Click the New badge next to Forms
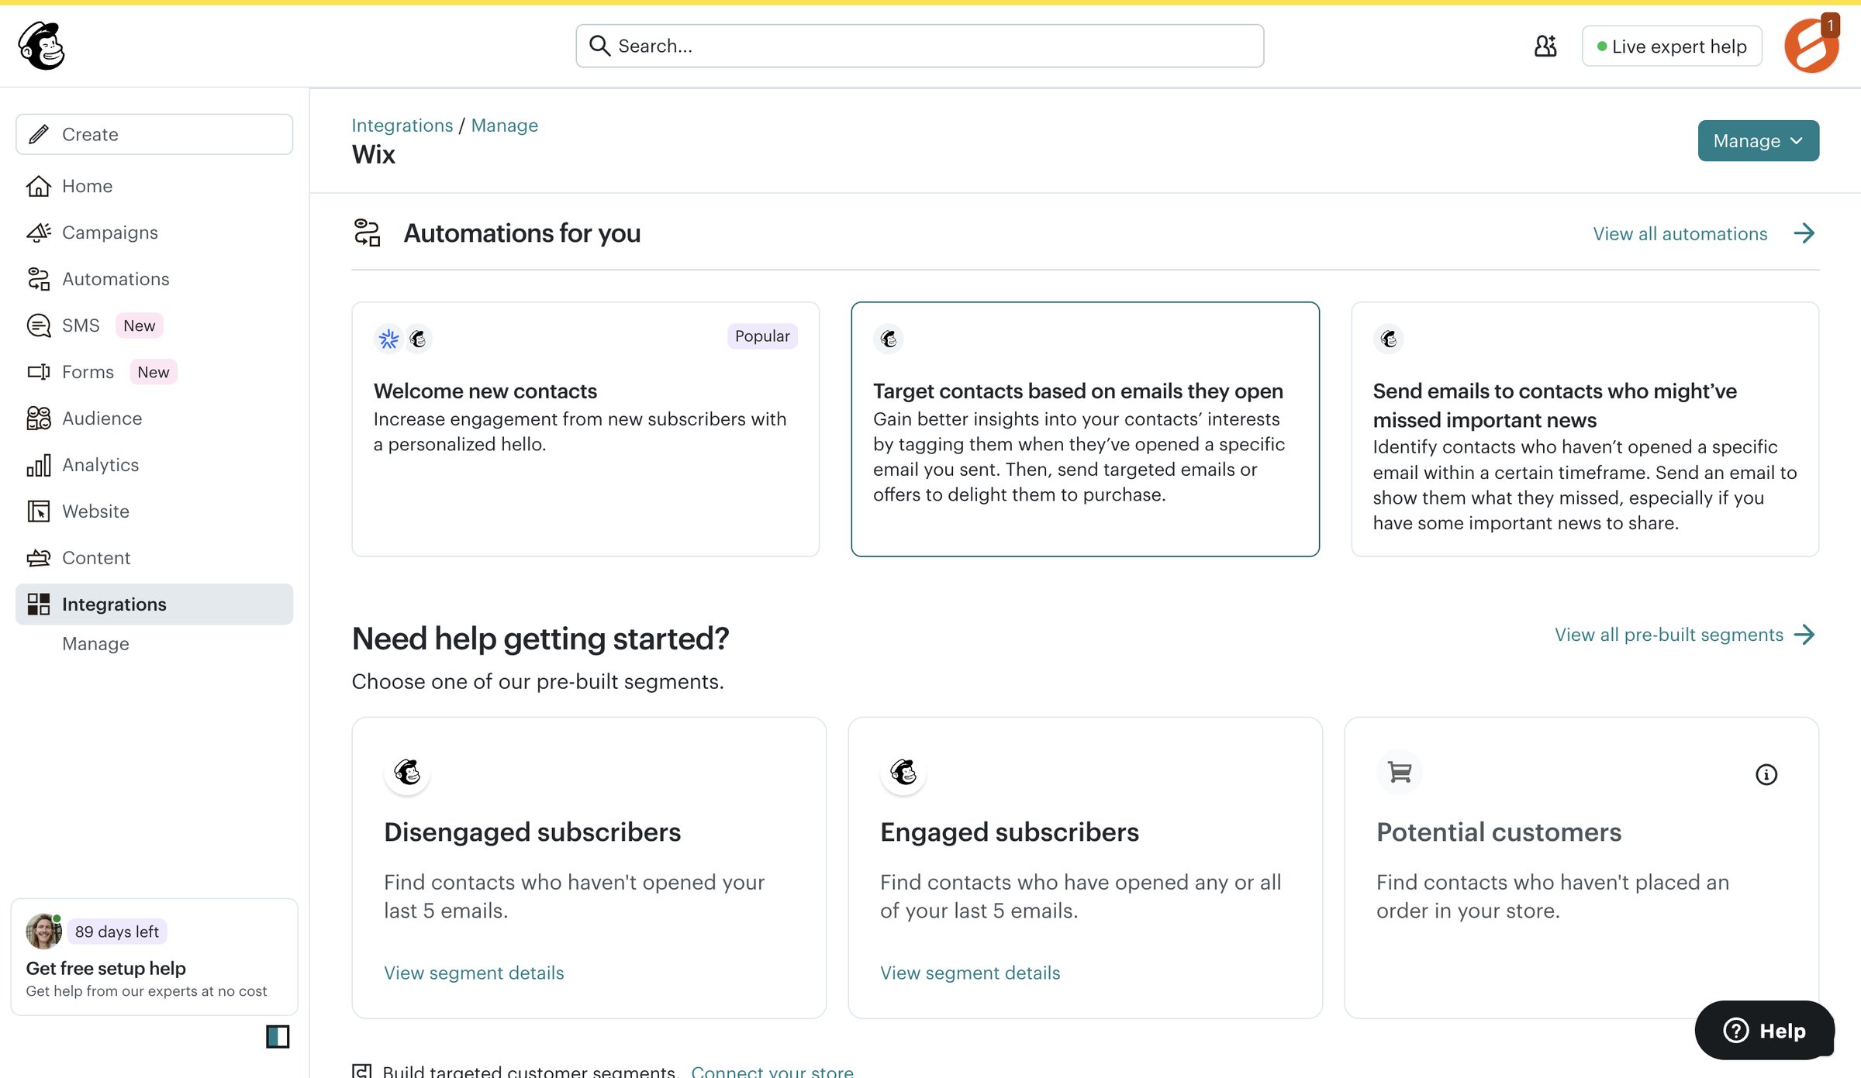The image size is (1861, 1078). [153, 372]
